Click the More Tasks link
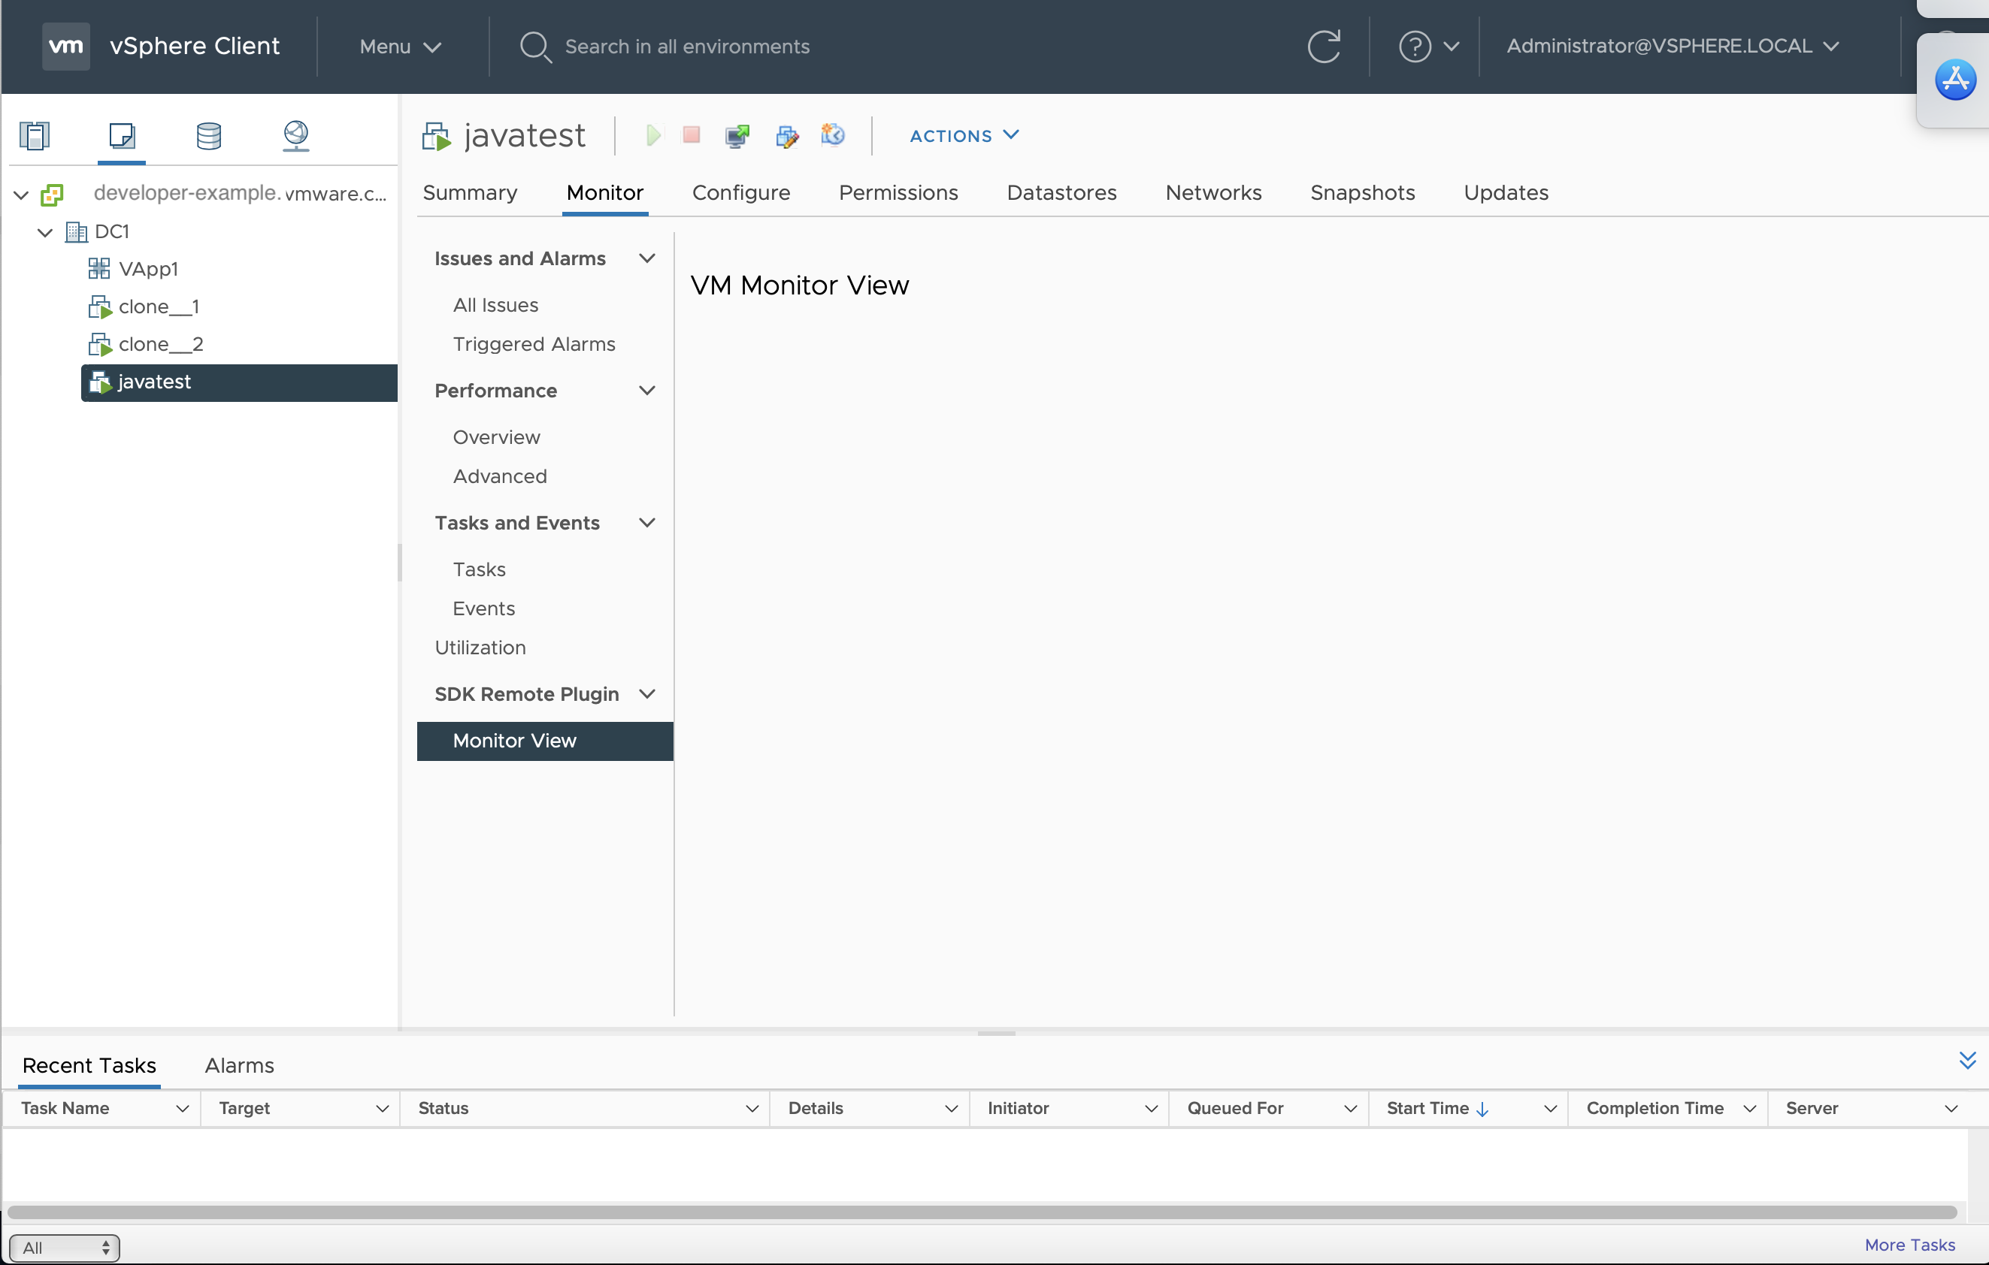 tap(1910, 1245)
